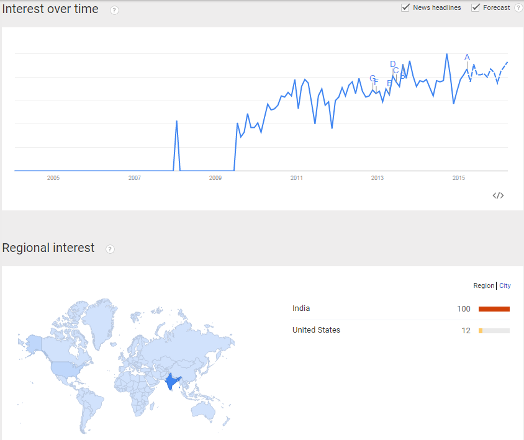Click India on the world map
The height and width of the screenshot is (440, 524).
(171, 382)
